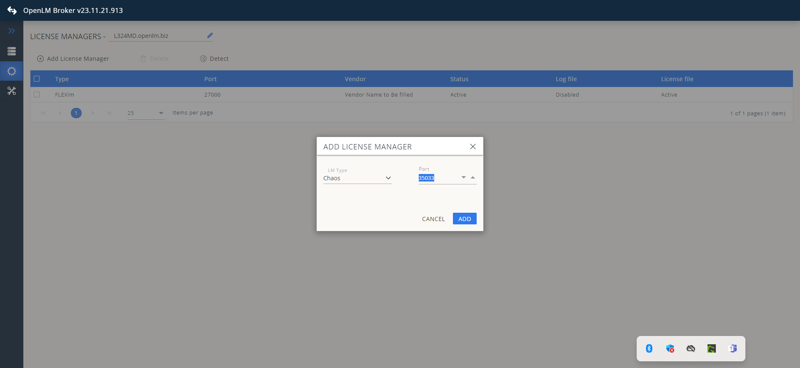Screen dimensions: 800x368
Task: Expand the left sidebar with double chevron
Action: [12, 31]
